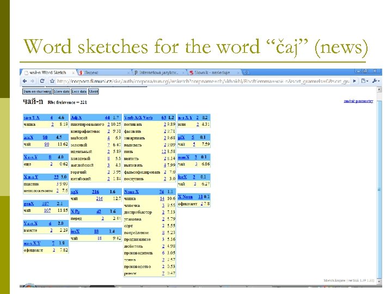Close the Яндекс tab
The height and width of the screenshot is (294, 392).
point(128,73)
